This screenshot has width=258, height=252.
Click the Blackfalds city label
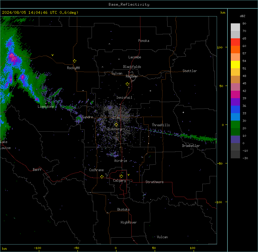pos(132,67)
